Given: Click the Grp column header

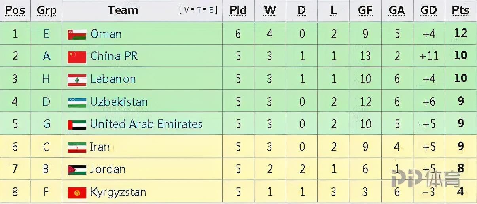Looking at the screenshot, I should 46,11.
